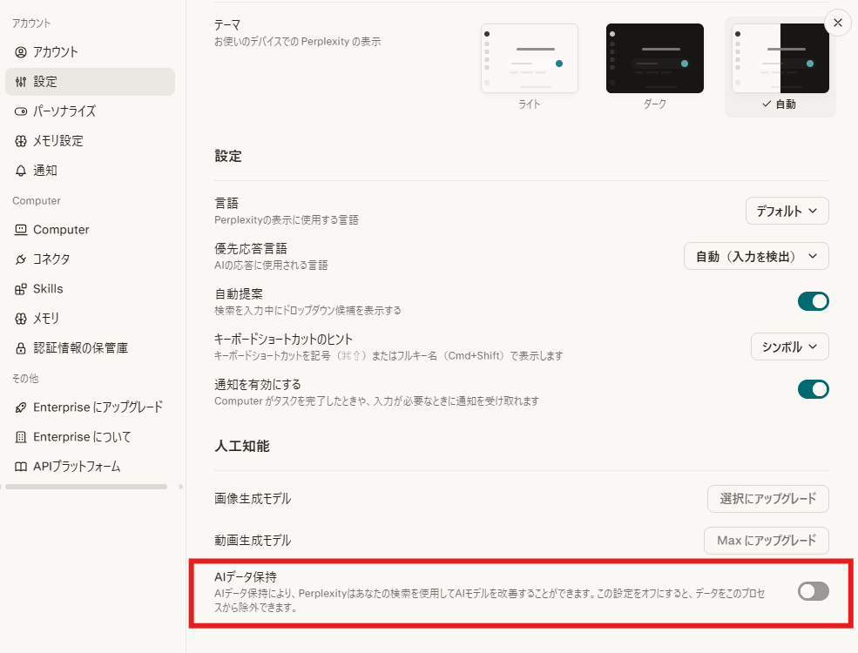Open 通知 settings page
This screenshot has height=653, width=858.
pos(91,171)
